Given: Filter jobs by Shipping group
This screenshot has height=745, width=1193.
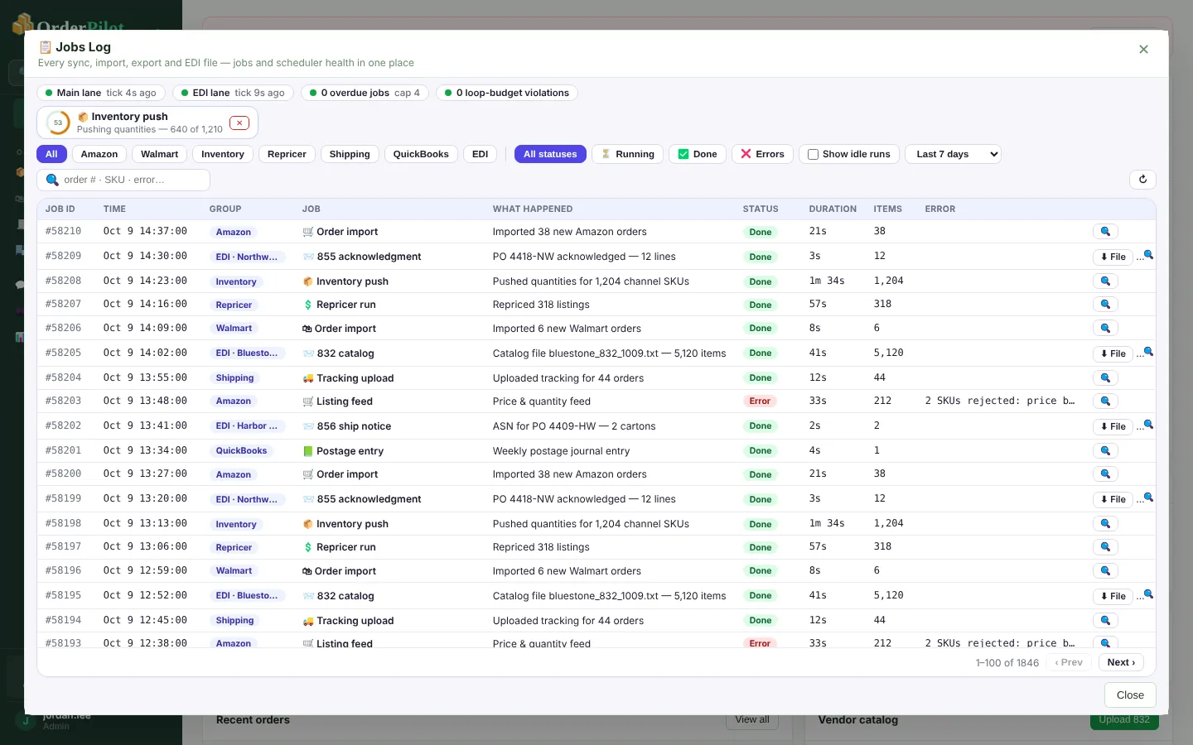Looking at the screenshot, I should tap(350, 154).
